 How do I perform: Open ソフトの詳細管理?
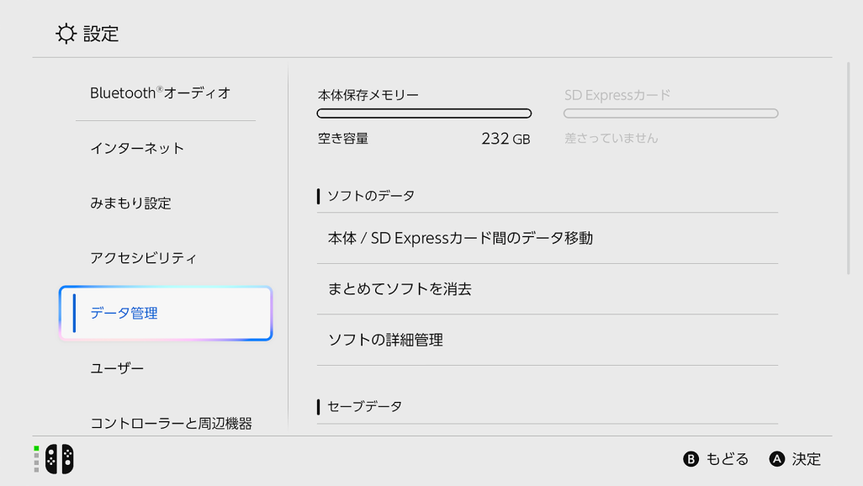[548, 341]
